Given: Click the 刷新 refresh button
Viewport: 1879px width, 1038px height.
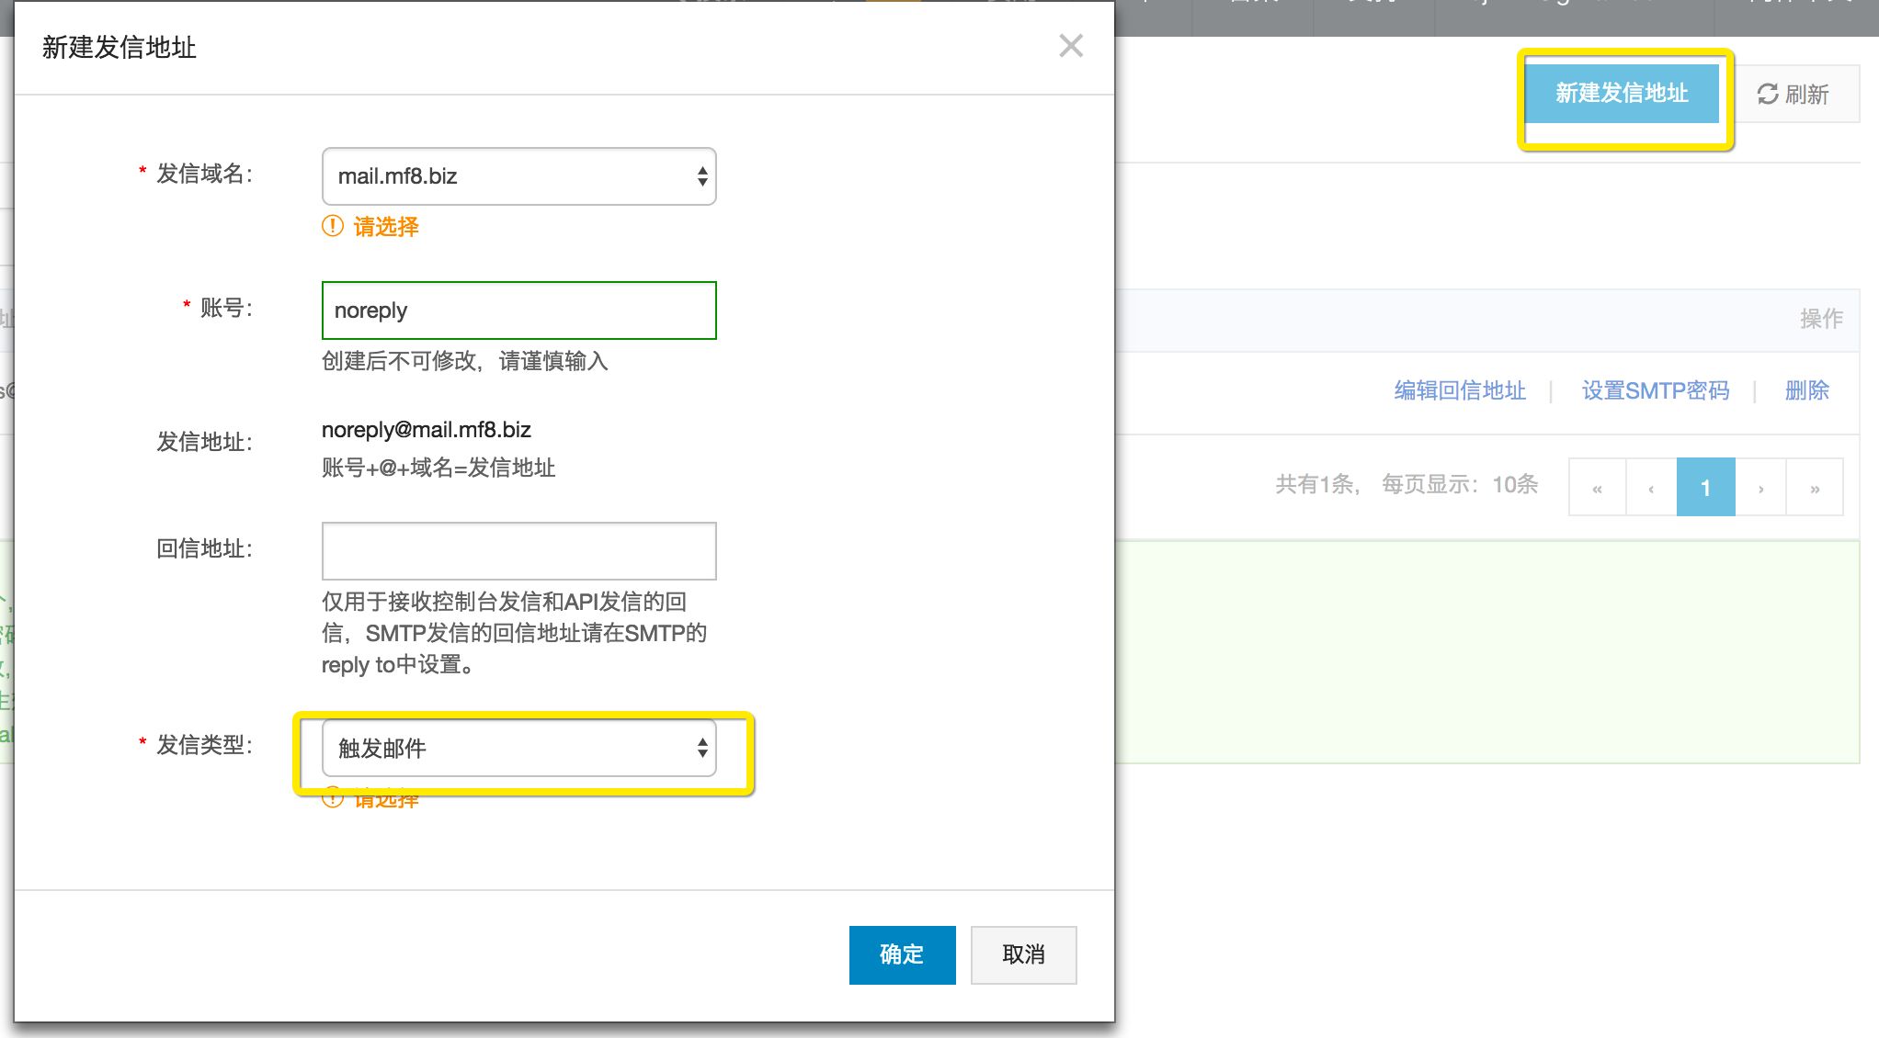Looking at the screenshot, I should pos(1793,94).
